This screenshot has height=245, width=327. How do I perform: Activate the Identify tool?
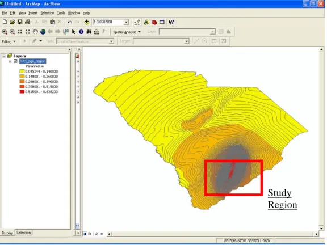click(81, 32)
